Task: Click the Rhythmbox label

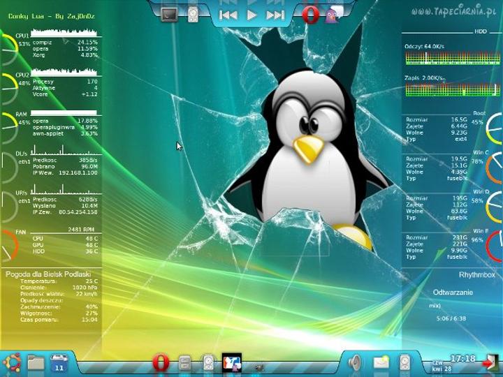Action: [477, 275]
